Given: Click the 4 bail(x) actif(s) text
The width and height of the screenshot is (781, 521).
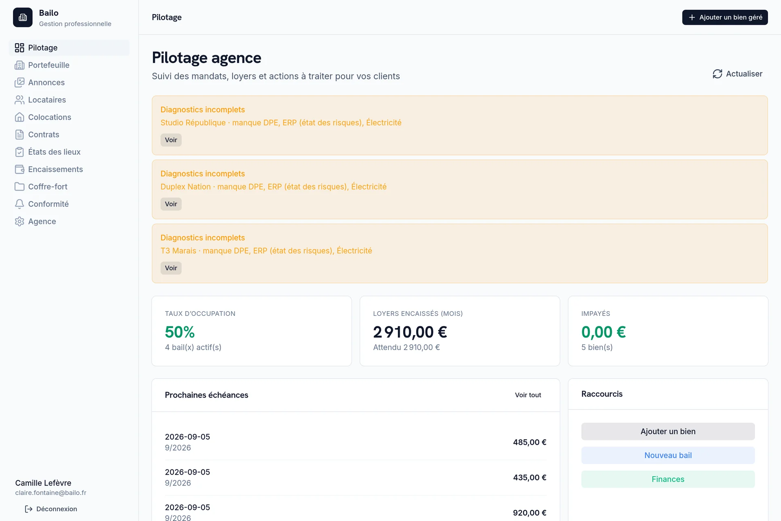Looking at the screenshot, I should [193, 347].
